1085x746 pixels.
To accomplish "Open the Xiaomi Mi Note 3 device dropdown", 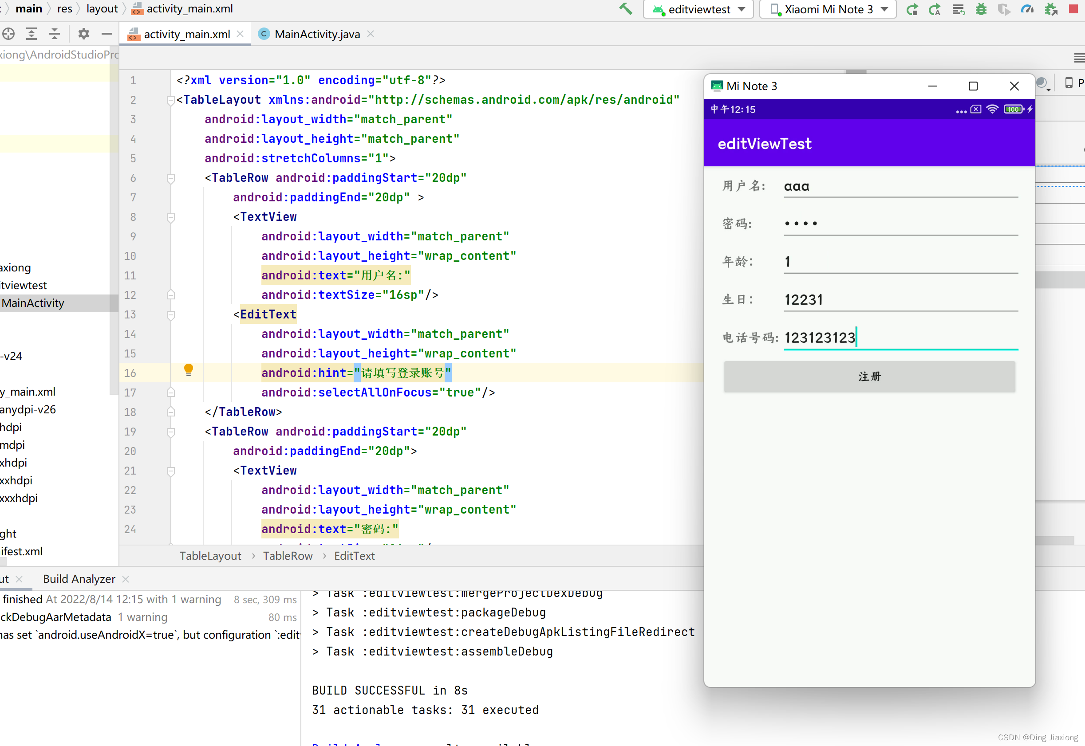I will pyautogui.click(x=828, y=9).
